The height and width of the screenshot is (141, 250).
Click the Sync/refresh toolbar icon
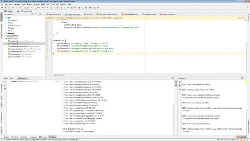click(9, 8)
